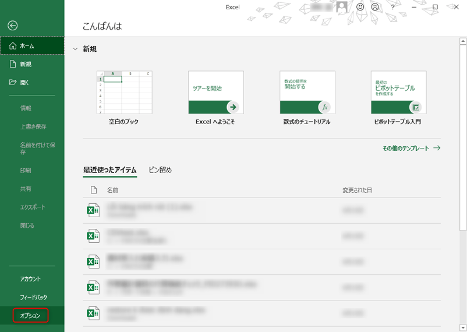Sort by 名前 column header

click(x=112, y=190)
